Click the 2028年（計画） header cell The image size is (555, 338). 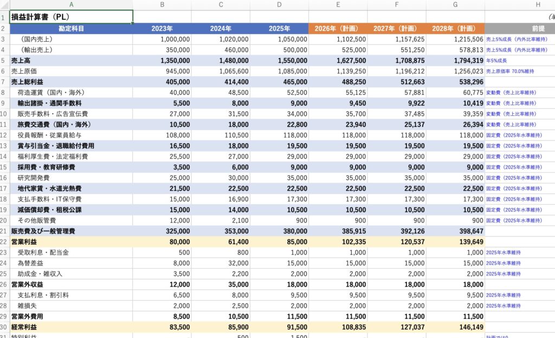tap(455, 28)
